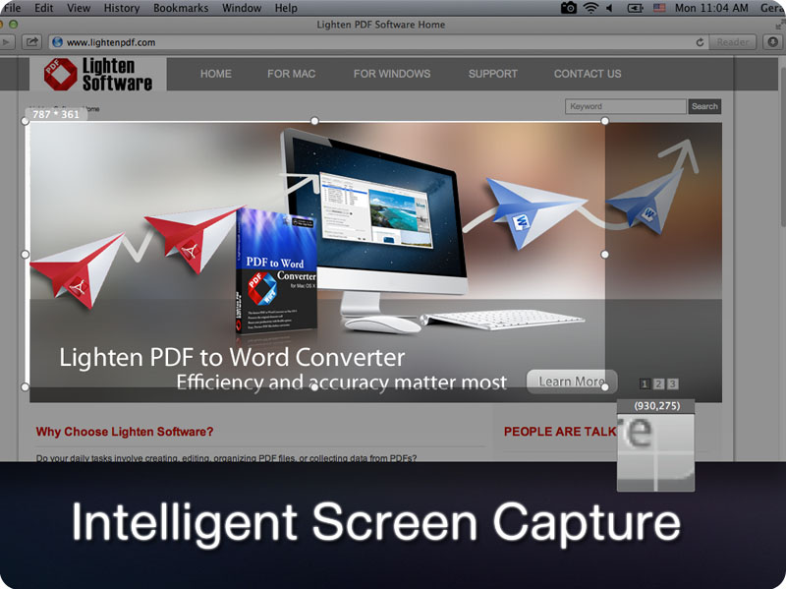Open the Edit menu
The image size is (786, 589).
coord(43,8)
